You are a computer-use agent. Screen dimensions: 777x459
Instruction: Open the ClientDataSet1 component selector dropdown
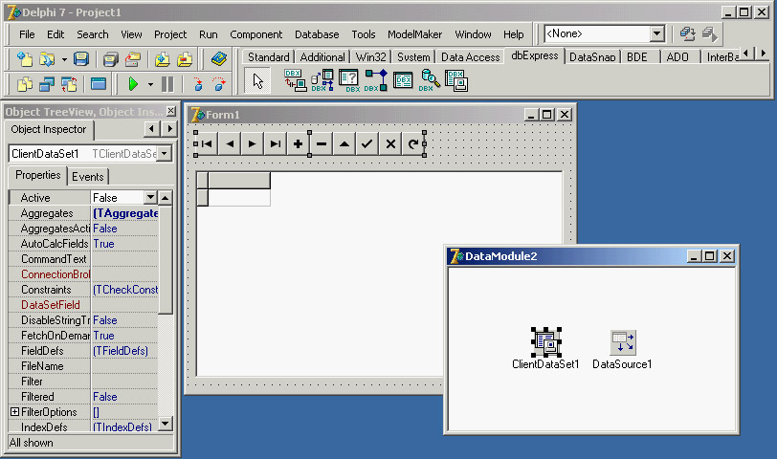click(x=165, y=153)
